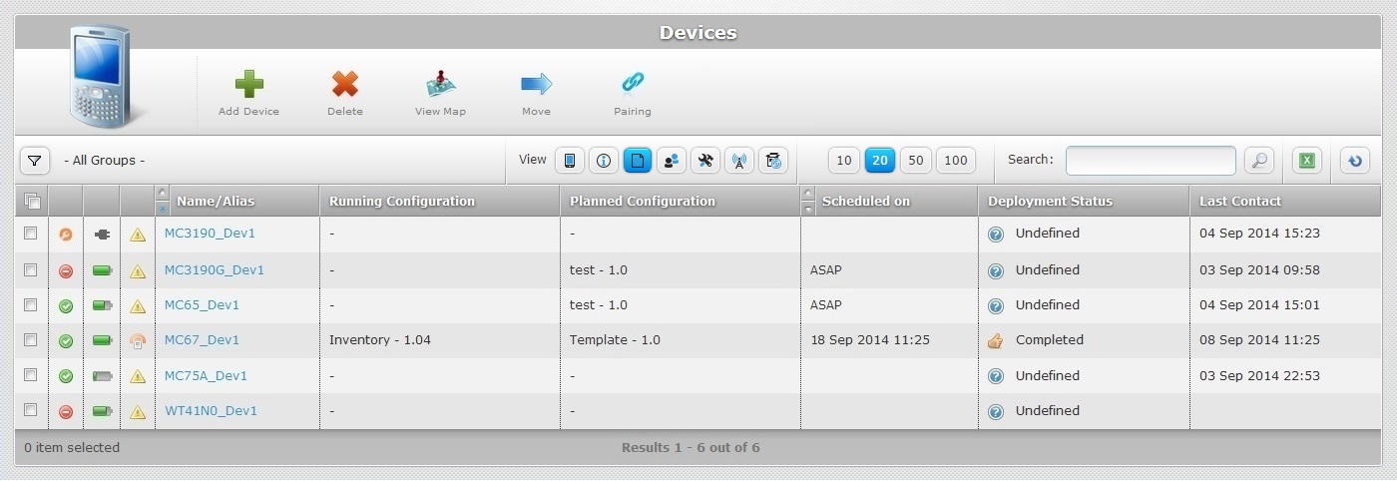The height and width of the screenshot is (481, 1397).
Task: Run search with the magnifier button
Action: [x=1260, y=161]
